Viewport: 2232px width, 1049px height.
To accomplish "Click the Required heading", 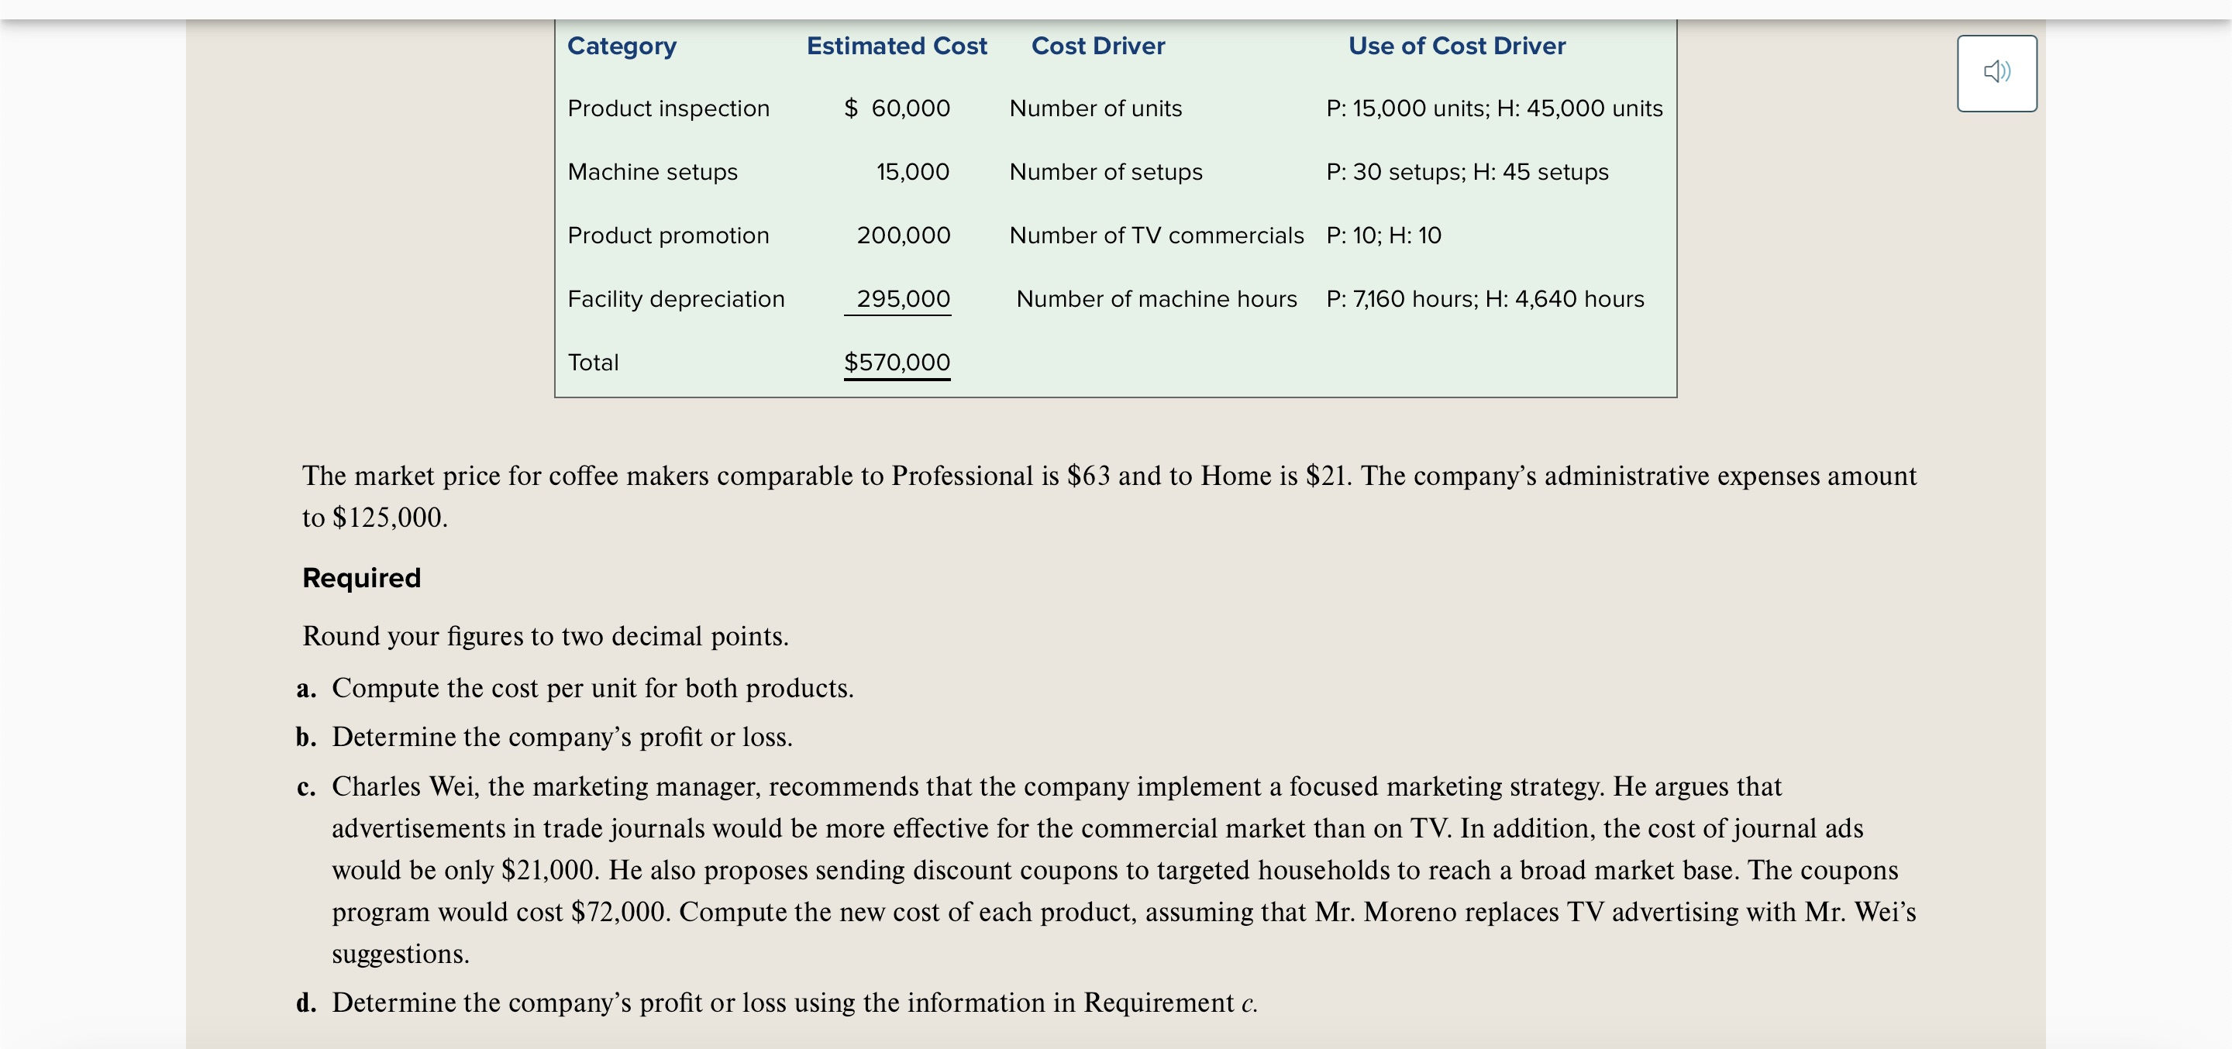I will (361, 578).
